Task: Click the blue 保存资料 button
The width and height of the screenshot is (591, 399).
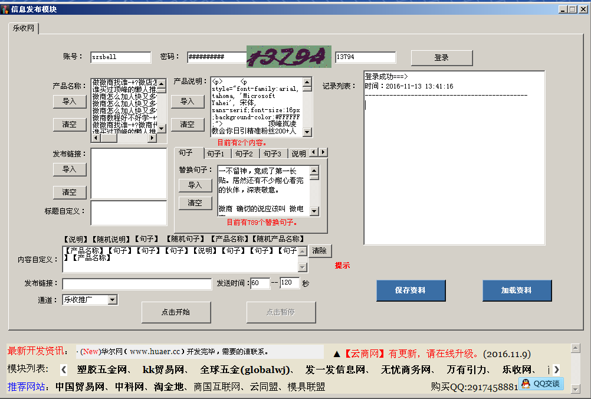Action: [411, 290]
